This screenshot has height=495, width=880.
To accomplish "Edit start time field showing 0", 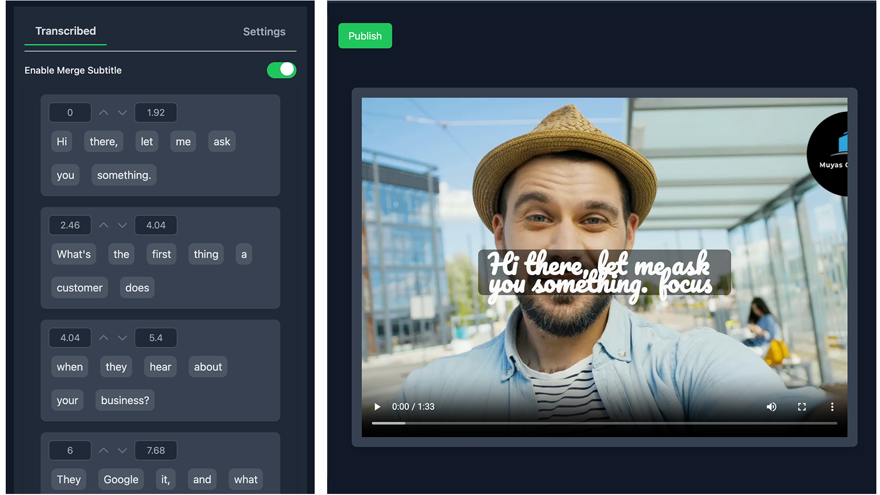I will [x=70, y=112].
